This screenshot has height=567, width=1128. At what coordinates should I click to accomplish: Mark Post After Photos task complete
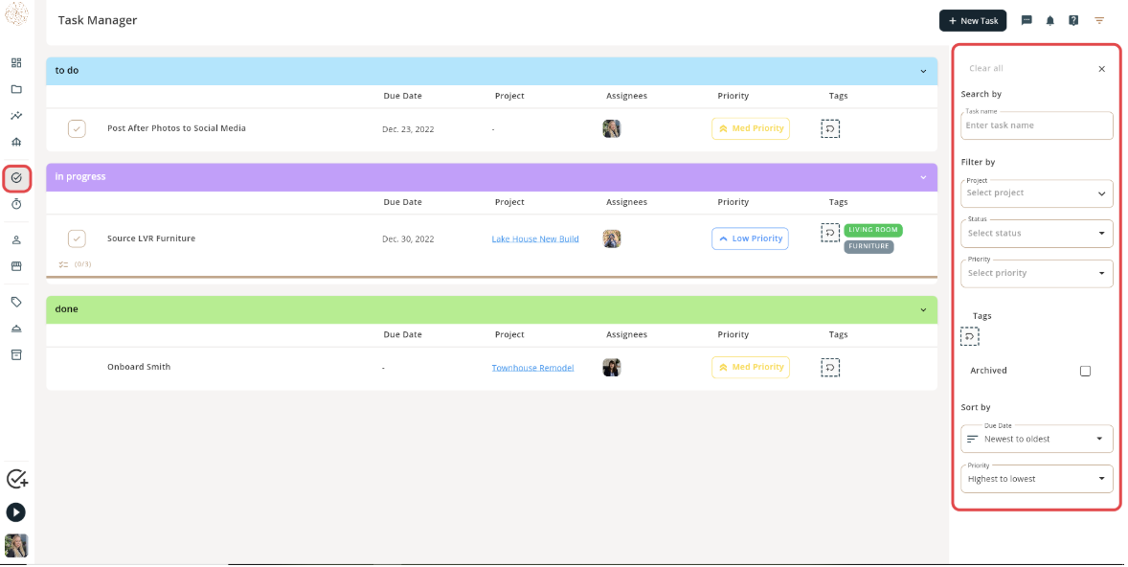(77, 128)
